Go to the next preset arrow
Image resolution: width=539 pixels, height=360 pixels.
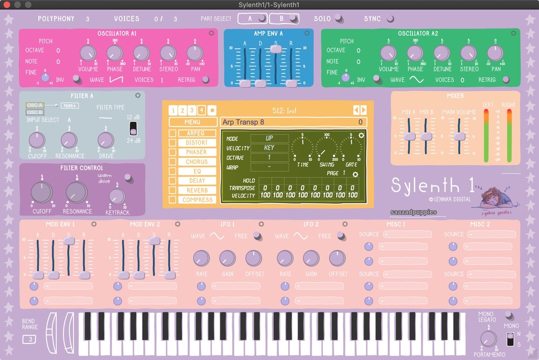(x=364, y=110)
